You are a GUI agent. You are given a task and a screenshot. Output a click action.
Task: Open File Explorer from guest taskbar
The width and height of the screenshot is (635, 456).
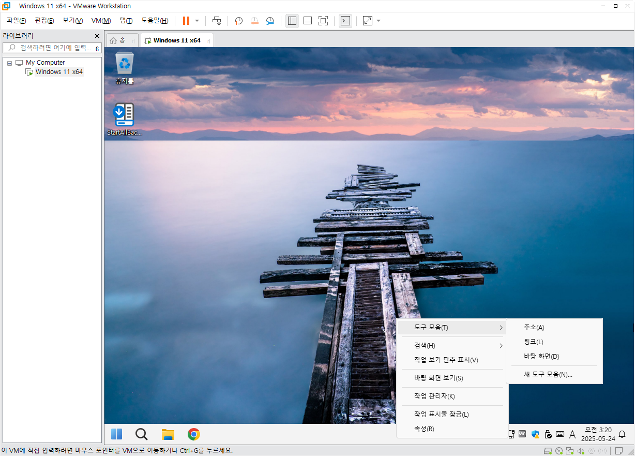point(168,434)
